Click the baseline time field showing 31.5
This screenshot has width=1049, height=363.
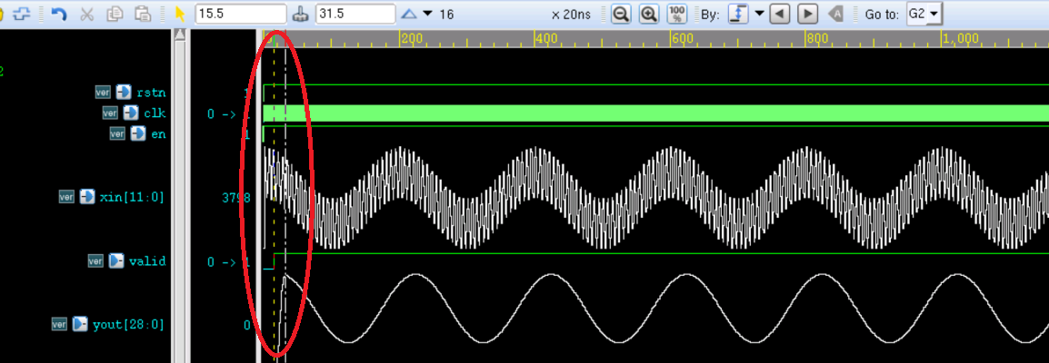(355, 15)
